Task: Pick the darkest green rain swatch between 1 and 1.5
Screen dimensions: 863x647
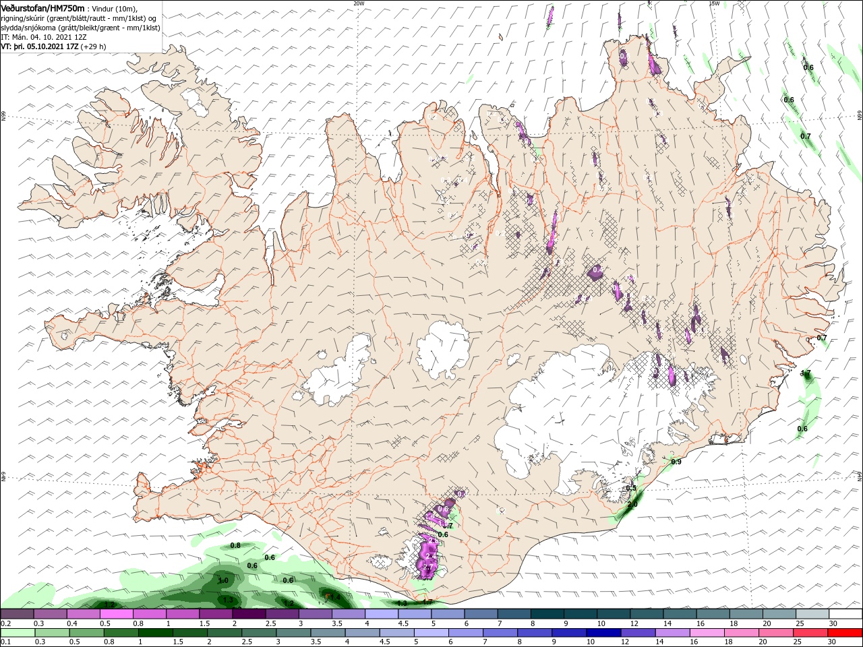Action: 156,633
